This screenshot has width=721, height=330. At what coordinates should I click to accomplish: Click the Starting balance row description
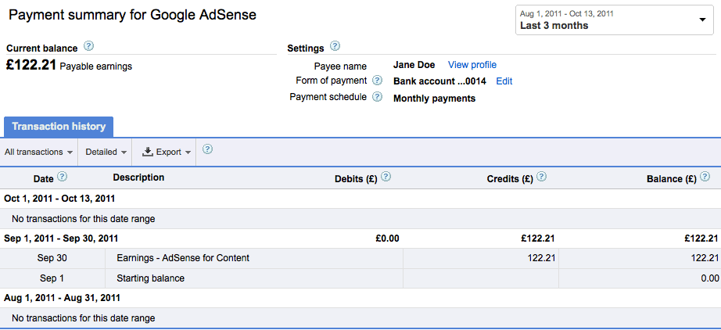click(150, 278)
